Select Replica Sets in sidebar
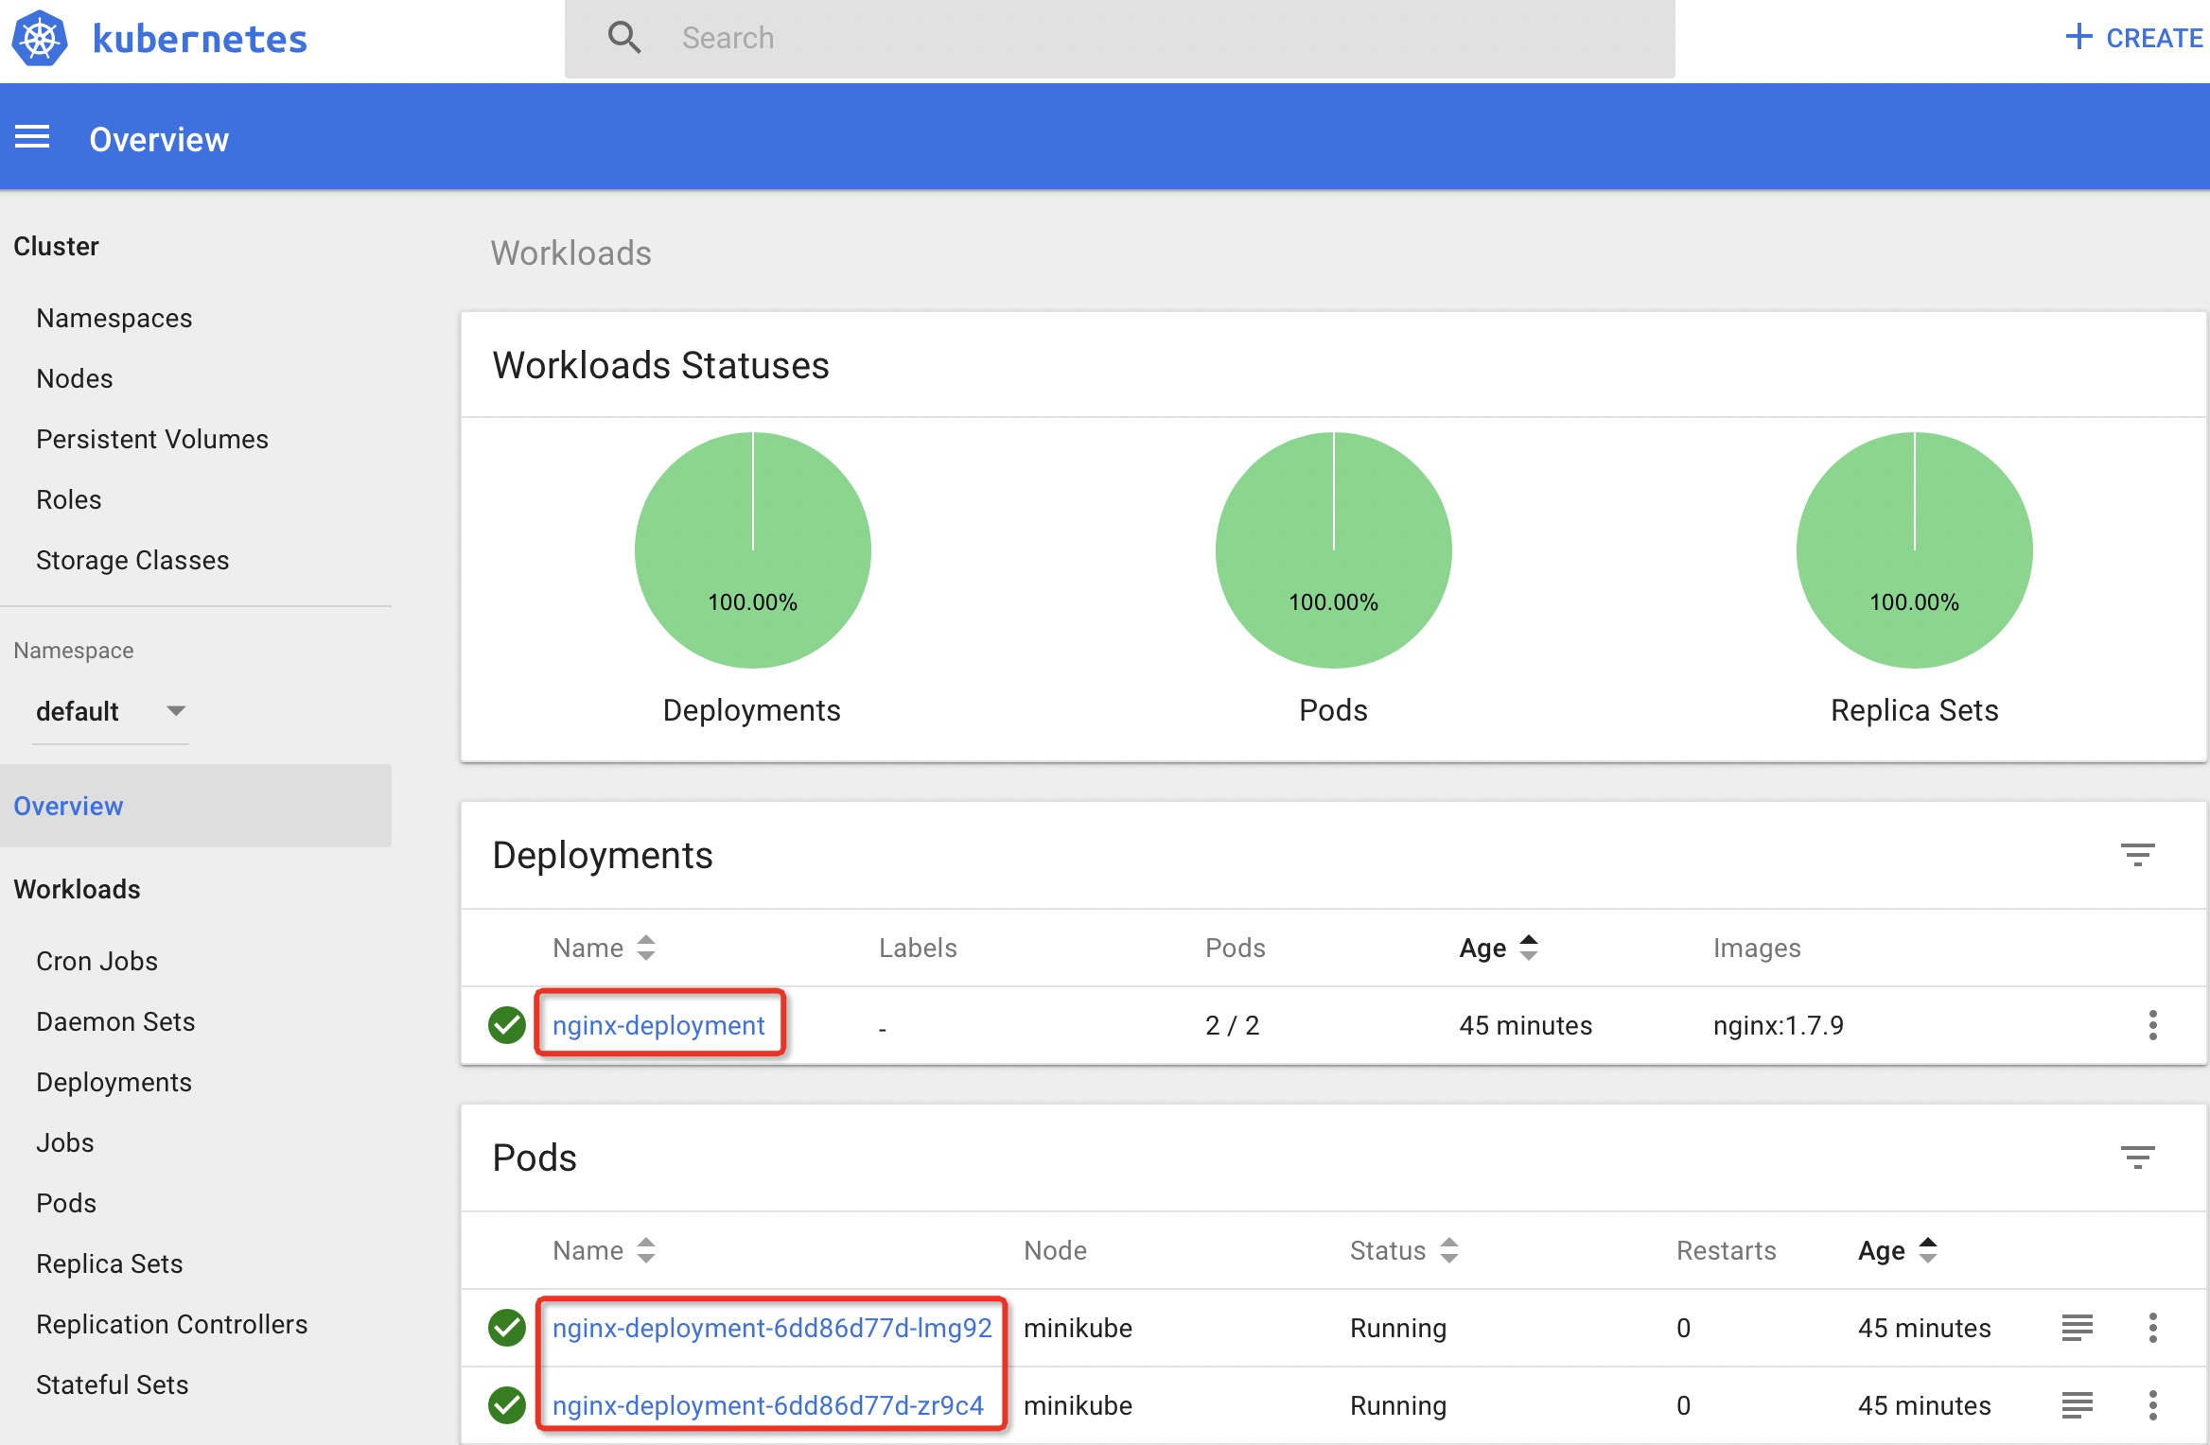 tap(110, 1263)
